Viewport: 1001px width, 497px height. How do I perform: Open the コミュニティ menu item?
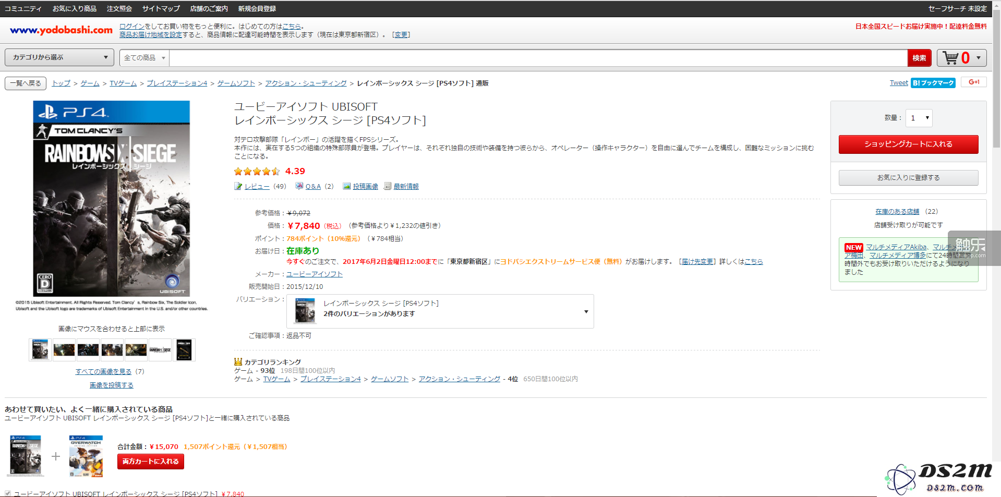point(23,8)
